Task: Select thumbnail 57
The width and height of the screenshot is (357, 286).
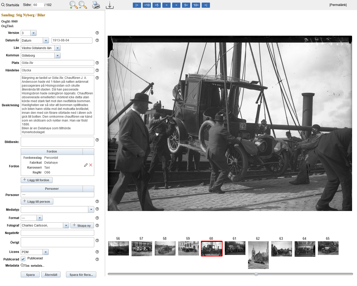Action: coord(142,249)
